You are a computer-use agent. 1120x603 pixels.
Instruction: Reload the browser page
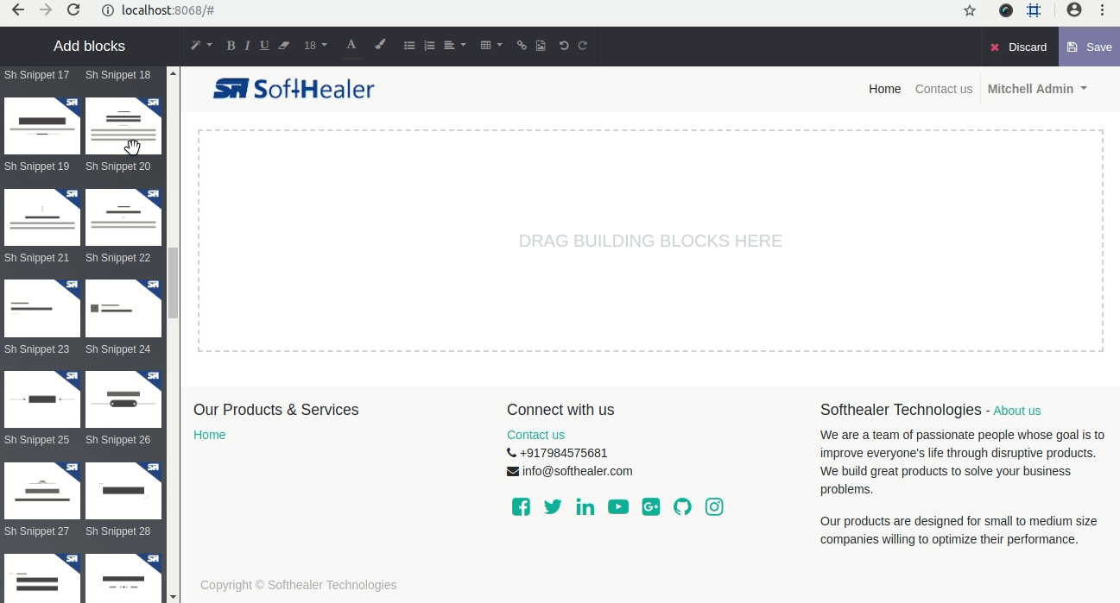pos(73,10)
